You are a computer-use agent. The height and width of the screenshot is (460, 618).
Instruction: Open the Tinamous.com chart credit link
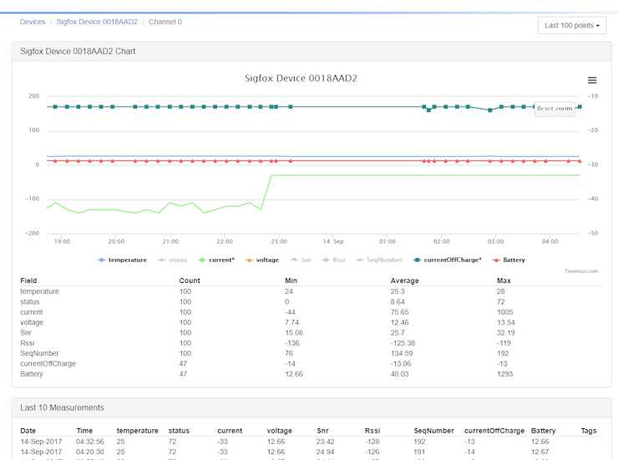click(581, 271)
